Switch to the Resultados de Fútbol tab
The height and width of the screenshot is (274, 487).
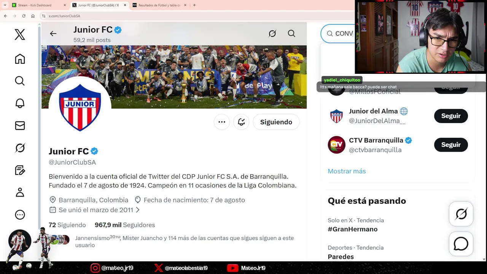(x=159, y=5)
